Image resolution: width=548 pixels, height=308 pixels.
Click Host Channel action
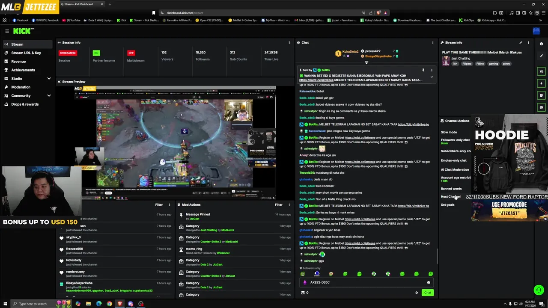[x=450, y=197]
